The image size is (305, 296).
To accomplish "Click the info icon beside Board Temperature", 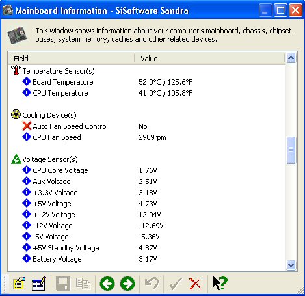I will coord(27,81).
